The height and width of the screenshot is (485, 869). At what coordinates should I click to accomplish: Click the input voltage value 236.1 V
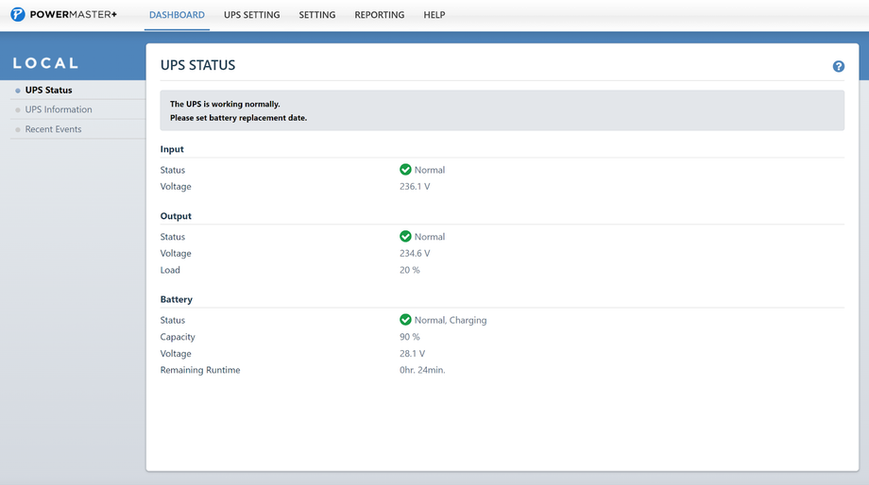[x=415, y=187]
